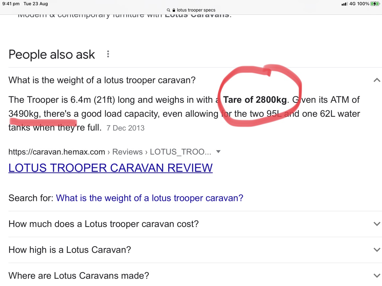
Task: Open the three-dot menu beside People also ask
Action: point(108,54)
